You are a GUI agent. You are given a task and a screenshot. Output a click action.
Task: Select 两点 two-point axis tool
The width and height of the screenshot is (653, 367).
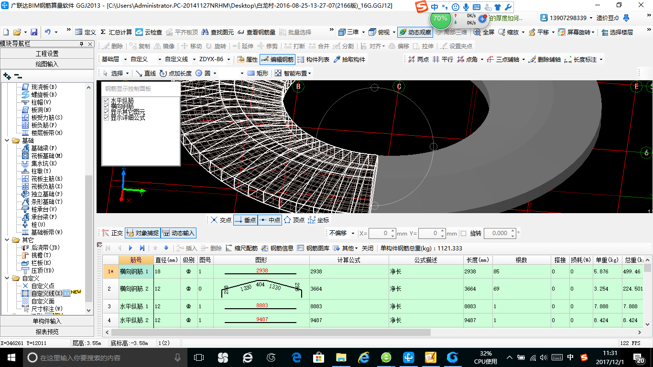coord(419,60)
